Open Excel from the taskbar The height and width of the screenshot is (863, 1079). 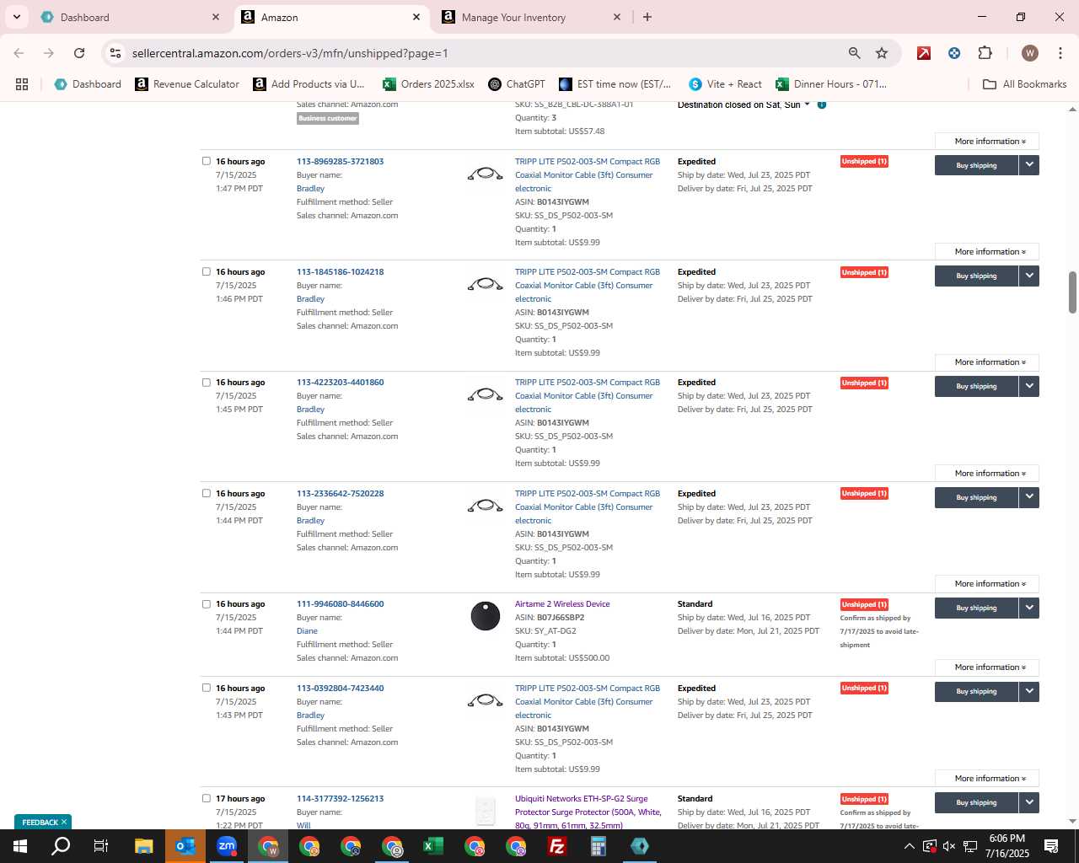pyautogui.click(x=433, y=846)
